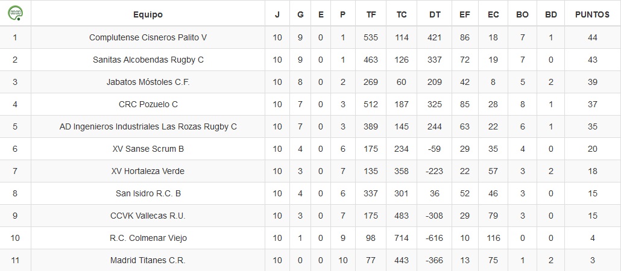
Task: Click the green rugby logo icon
Action: (15, 13)
